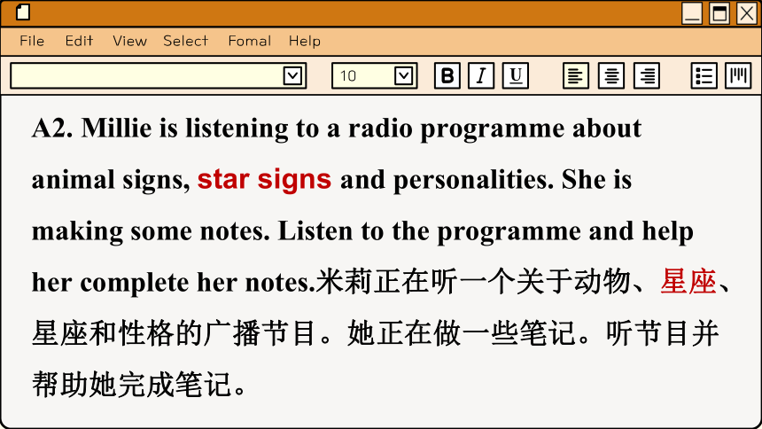Click the word "Millie" in the first line
762x429 pixels.
[117, 129]
